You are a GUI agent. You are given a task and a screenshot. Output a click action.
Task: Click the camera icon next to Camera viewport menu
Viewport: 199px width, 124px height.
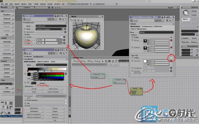[x=49, y=8]
